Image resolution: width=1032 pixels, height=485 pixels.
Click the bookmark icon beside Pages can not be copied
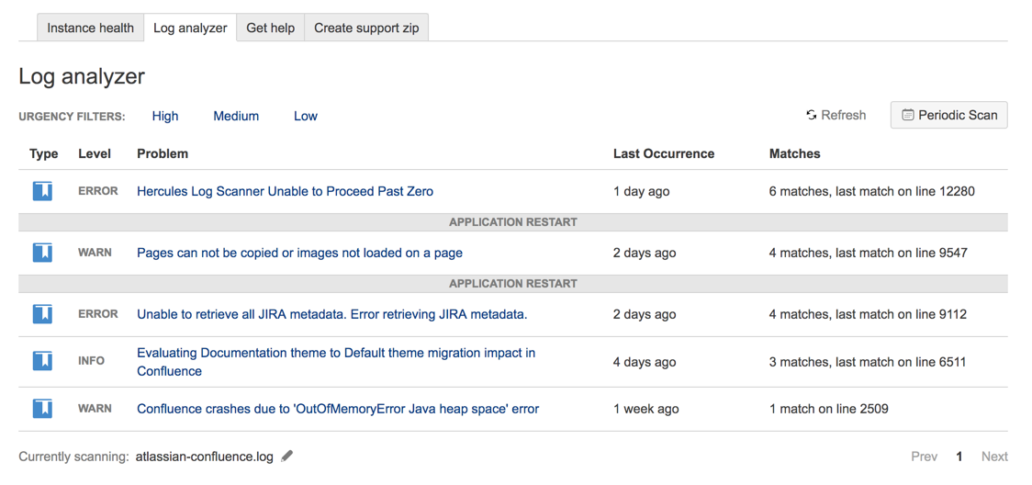[x=43, y=253]
